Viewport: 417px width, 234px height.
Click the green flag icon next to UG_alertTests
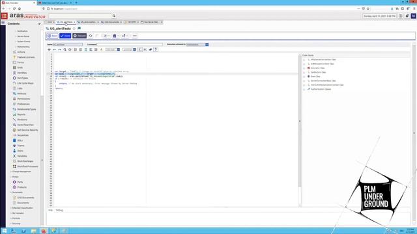point(79,29)
